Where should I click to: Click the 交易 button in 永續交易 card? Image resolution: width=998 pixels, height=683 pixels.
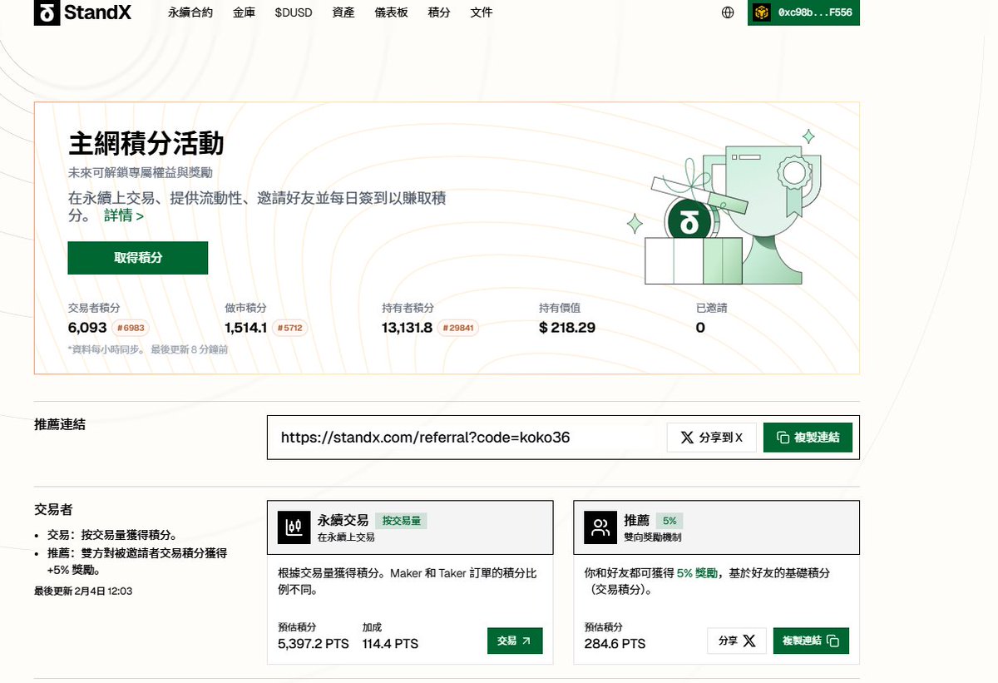515,641
